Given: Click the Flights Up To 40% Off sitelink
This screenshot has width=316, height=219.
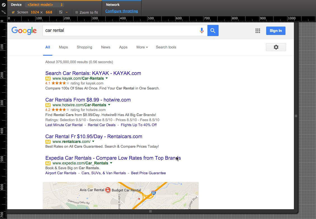Looking at the screenshot, I should click(139, 125).
